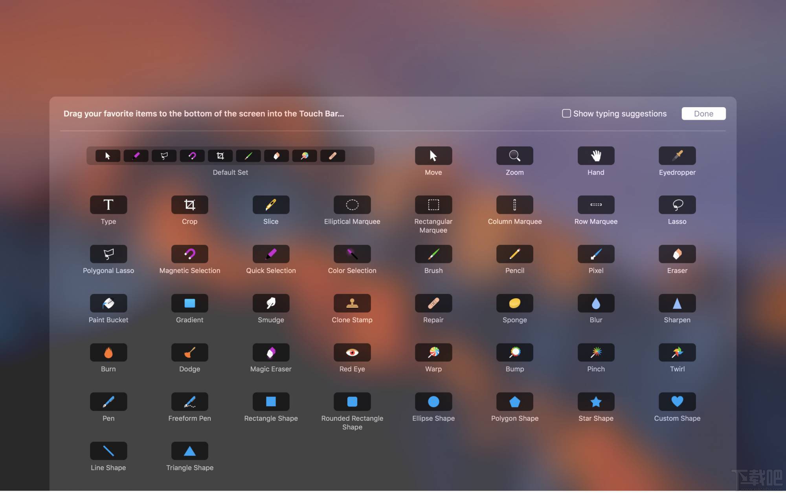Click the Sponge tool icon

514,303
